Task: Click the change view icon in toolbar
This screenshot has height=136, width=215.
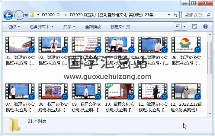Action: coord(178,27)
